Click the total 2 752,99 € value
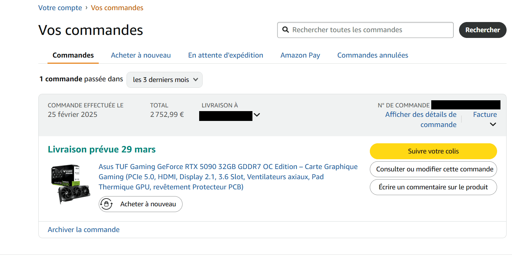The height and width of the screenshot is (271, 512). (167, 114)
